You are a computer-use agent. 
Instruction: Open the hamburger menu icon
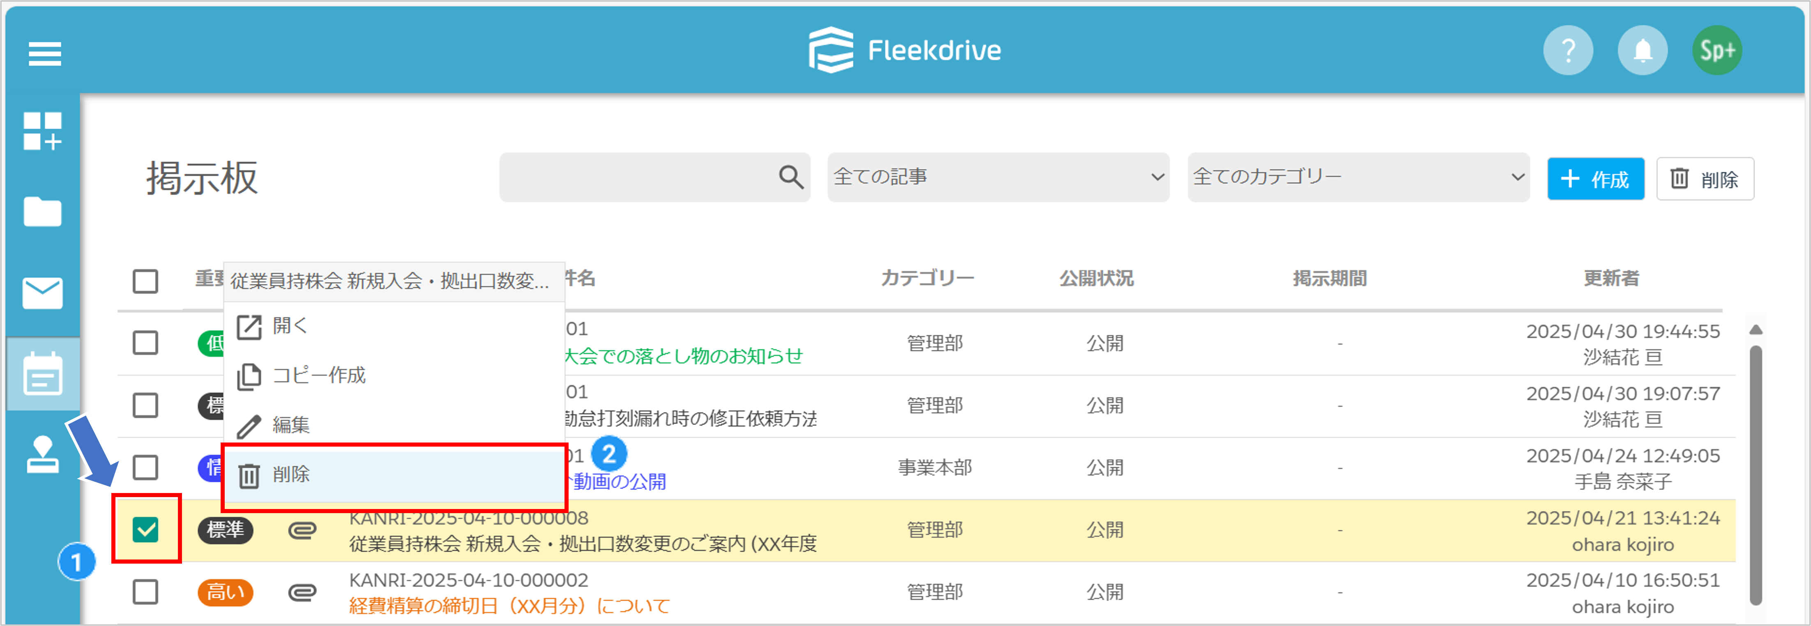[x=44, y=53]
